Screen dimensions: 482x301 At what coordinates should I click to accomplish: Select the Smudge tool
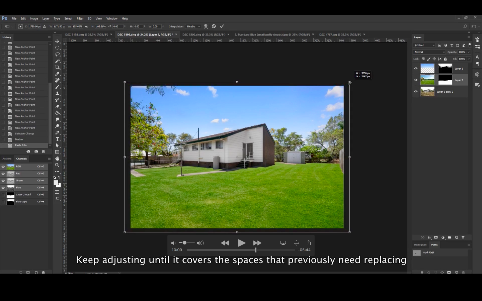[x=57, y=119]
